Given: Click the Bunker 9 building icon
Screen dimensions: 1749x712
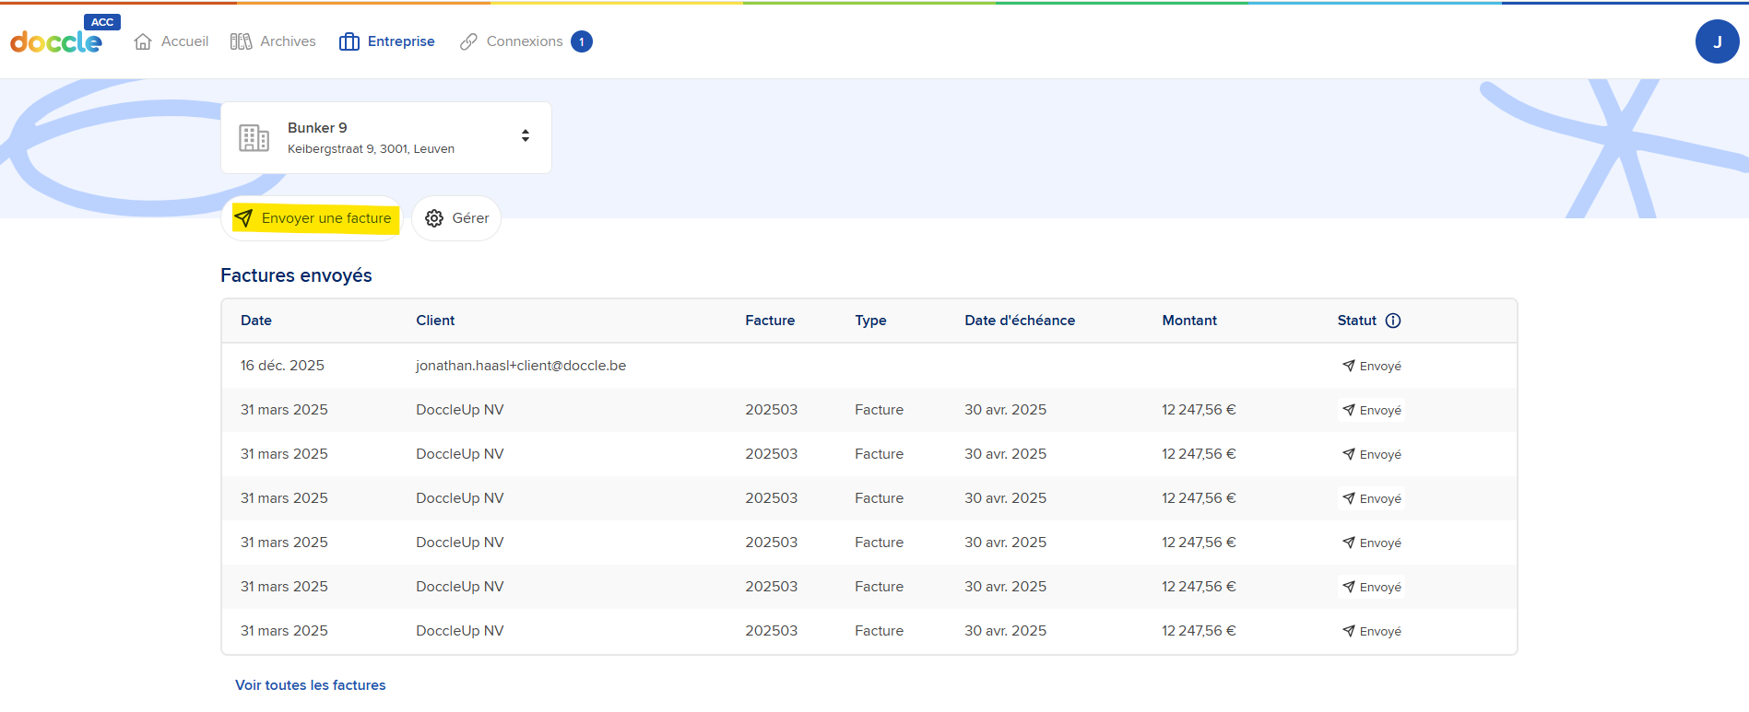Looking at the screenshot, I should 254,137.
